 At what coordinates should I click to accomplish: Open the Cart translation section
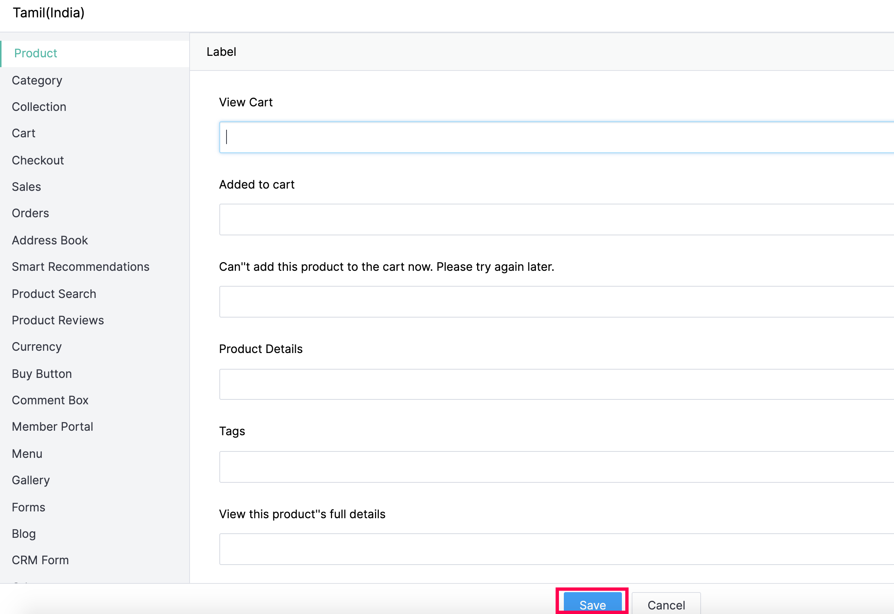[x=23, y=133]
